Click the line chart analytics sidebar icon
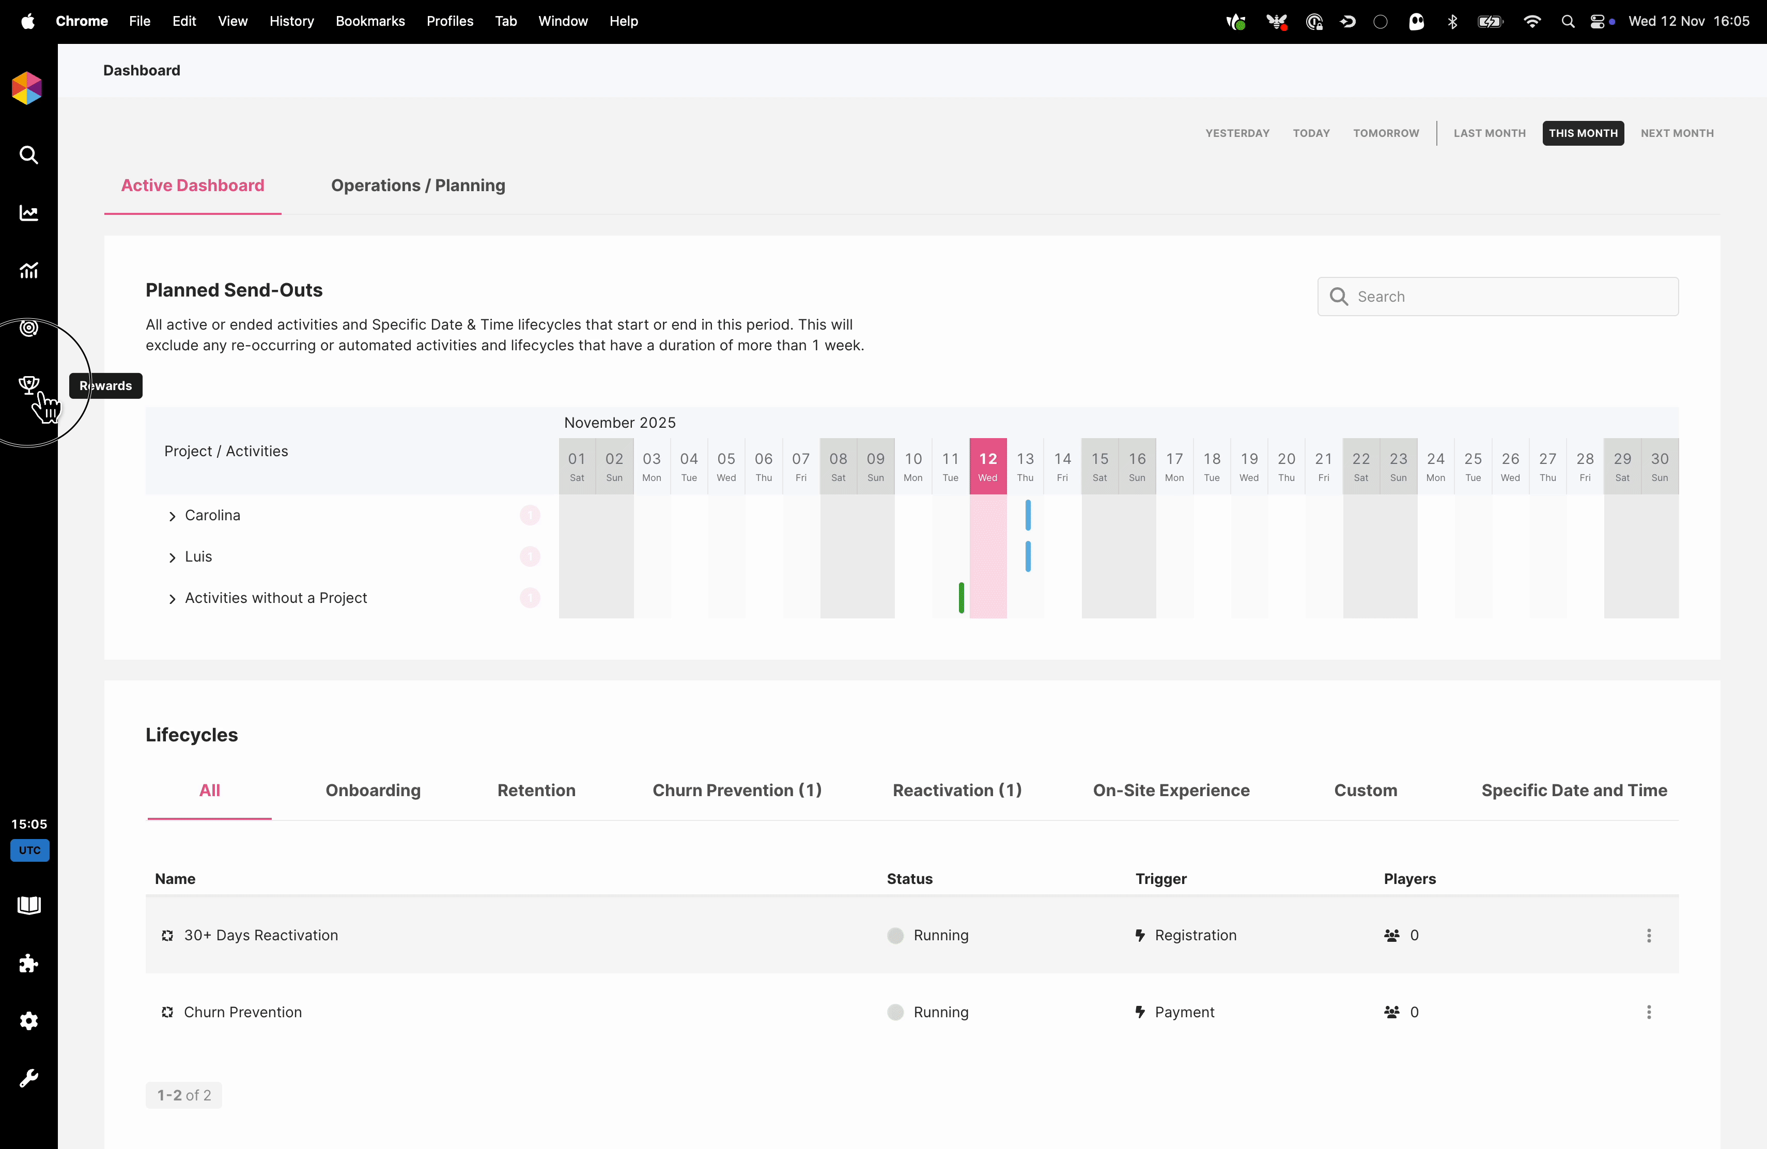 (x=29, y=213)
